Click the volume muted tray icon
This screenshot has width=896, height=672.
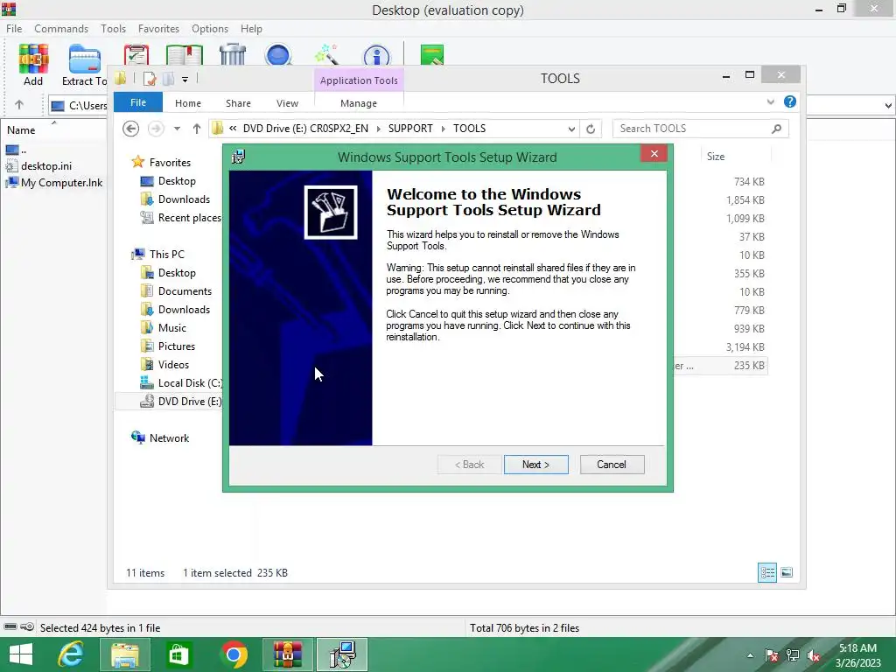814,656
